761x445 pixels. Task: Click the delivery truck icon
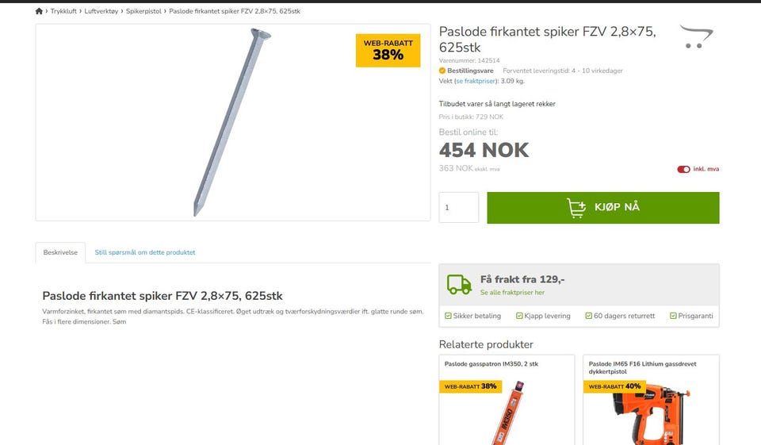[x=459, y=285]
